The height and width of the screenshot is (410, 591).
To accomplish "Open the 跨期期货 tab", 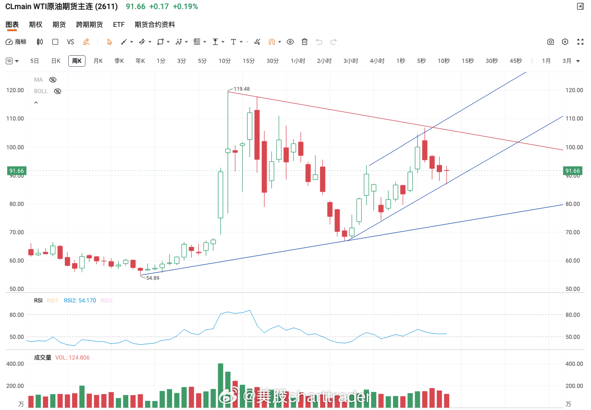I will (x=89, y=24).
